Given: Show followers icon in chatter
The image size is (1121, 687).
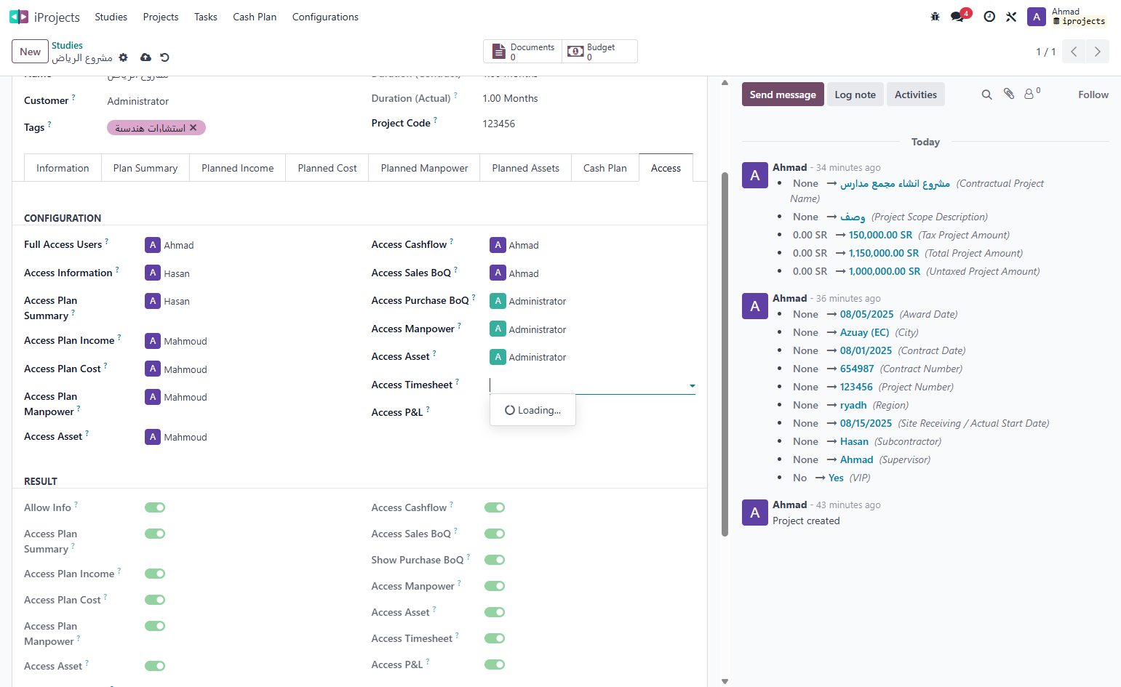Looking at the screenshot, I should (x=1032, y=94).
